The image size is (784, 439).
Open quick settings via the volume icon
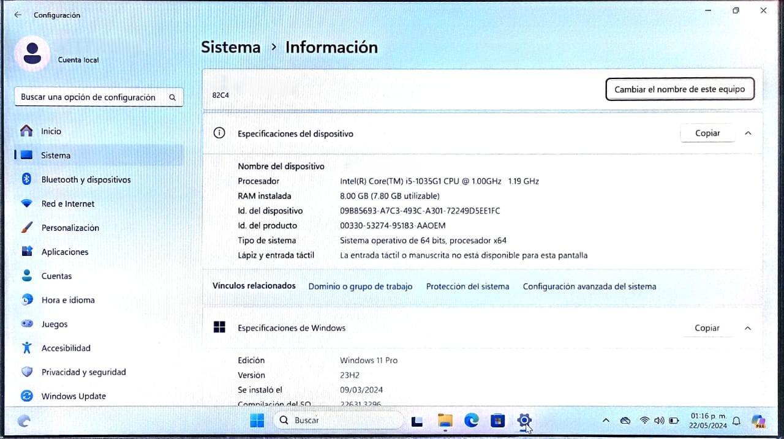click(659, 421)
